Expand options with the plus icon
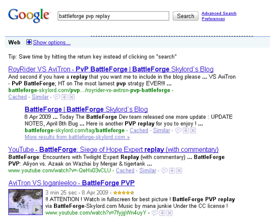 tap(29, 42)
